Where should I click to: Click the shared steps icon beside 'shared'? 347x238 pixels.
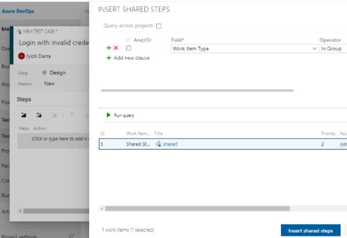point(158,144)
